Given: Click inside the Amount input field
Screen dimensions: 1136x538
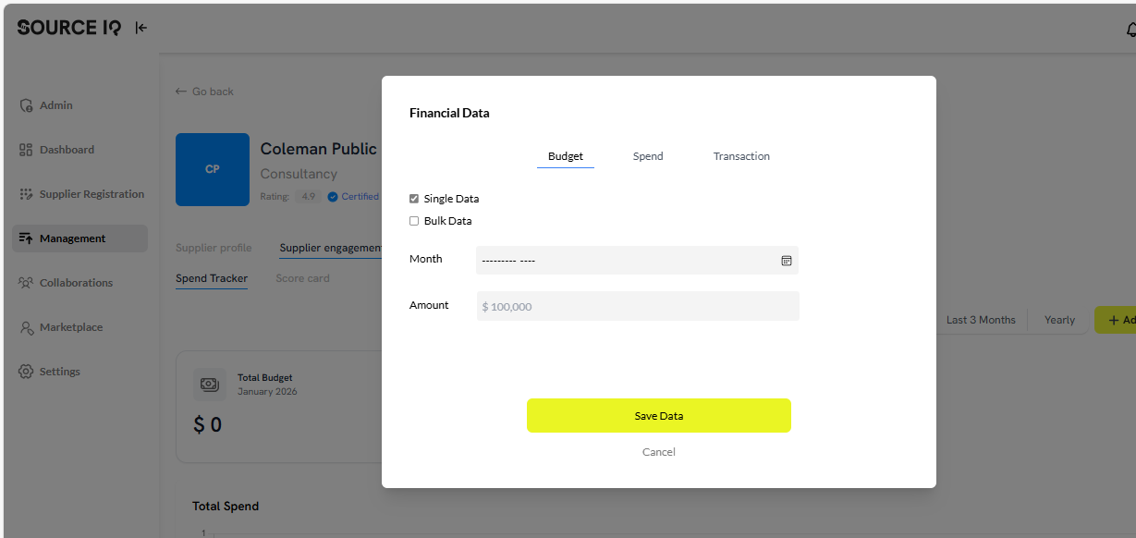Looking at the screenshot, I should tap(637, 305).
